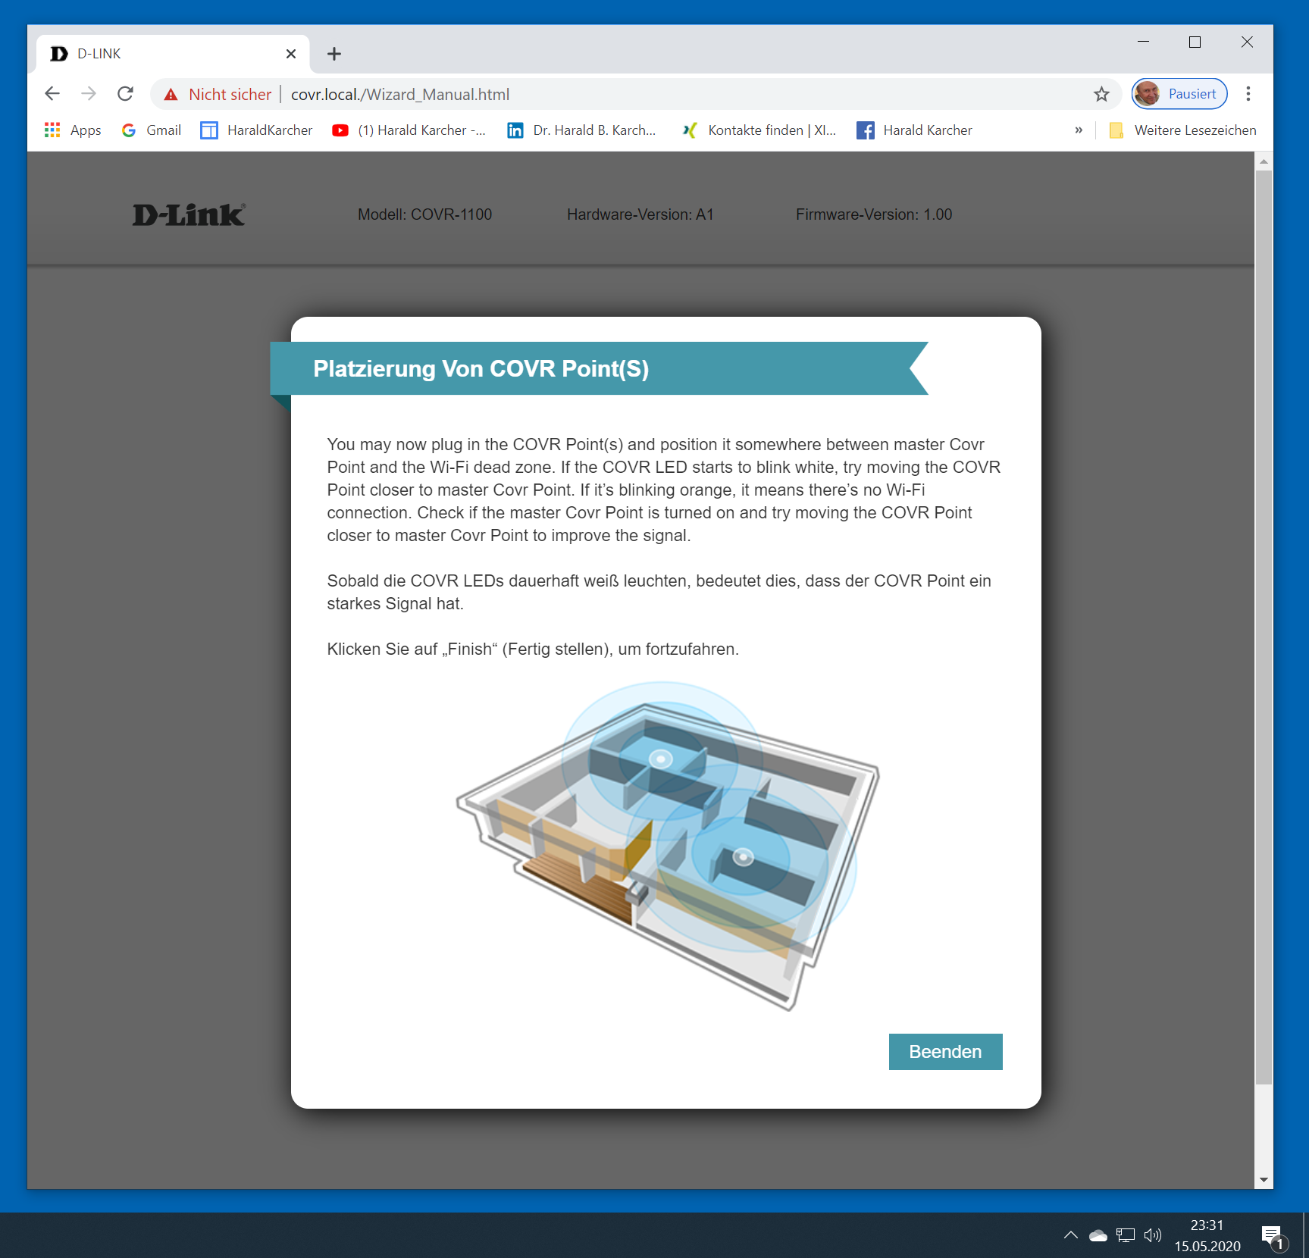Click the Hardware-Version: A1 text
Screen dimensions: 1309x1258
(640, 214)
